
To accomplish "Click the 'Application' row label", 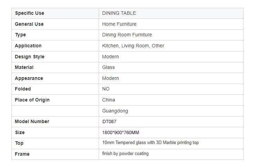I will coord(28,46).
